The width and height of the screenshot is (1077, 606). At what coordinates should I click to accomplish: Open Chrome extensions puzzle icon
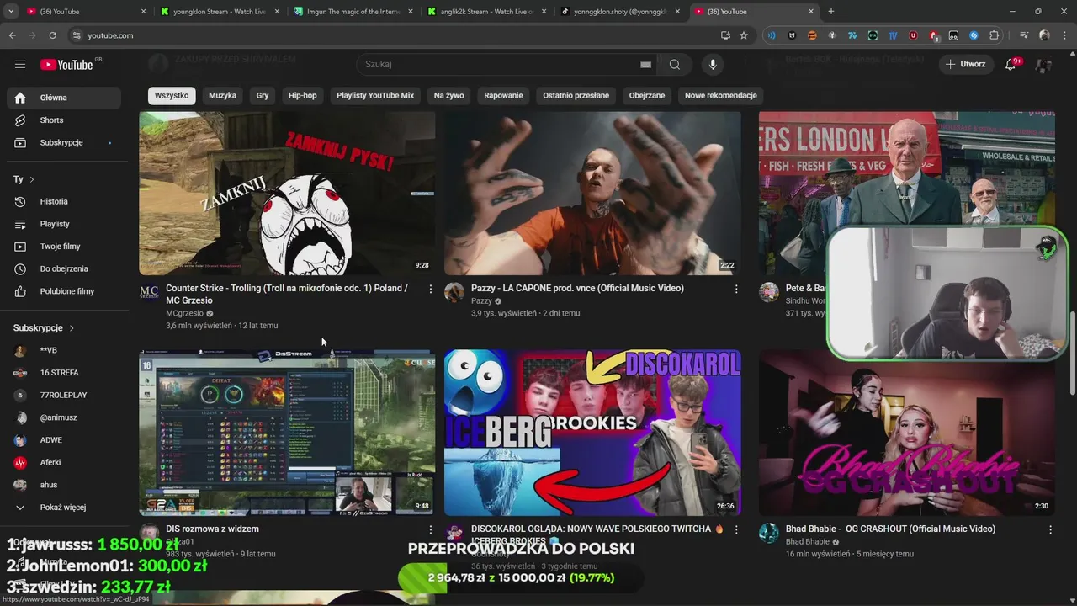[x=995, y=35]
